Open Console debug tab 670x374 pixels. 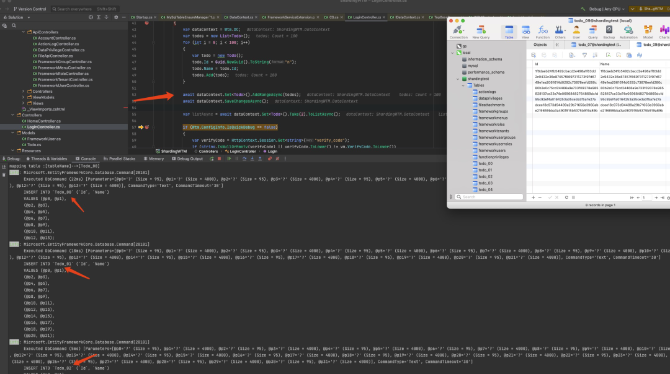[86, 159]
